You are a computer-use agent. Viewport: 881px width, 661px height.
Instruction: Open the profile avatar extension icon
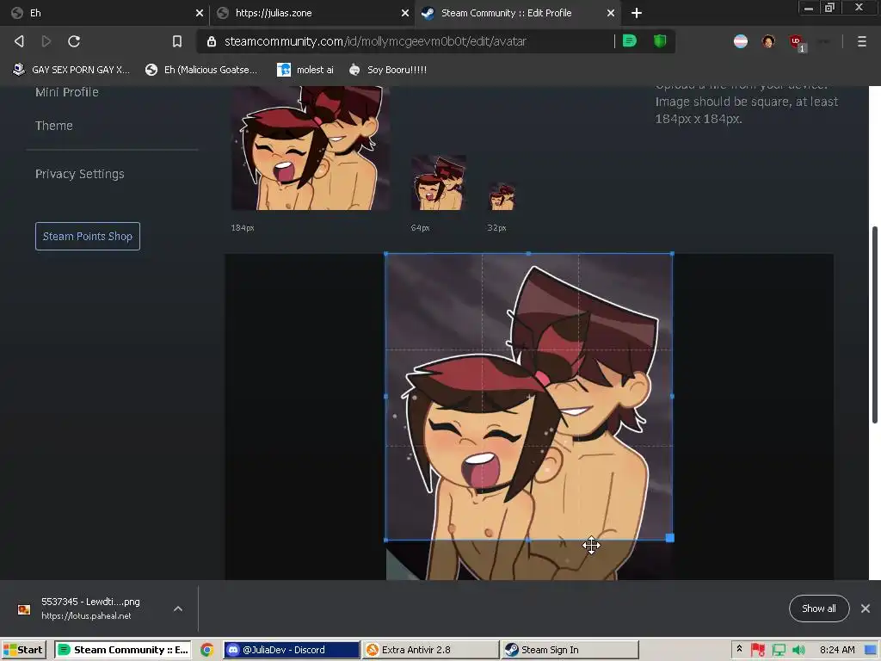[768, 41]
